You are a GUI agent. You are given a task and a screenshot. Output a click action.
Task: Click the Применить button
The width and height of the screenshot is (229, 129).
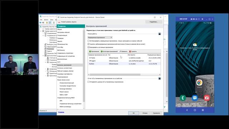tap(156, 113)
